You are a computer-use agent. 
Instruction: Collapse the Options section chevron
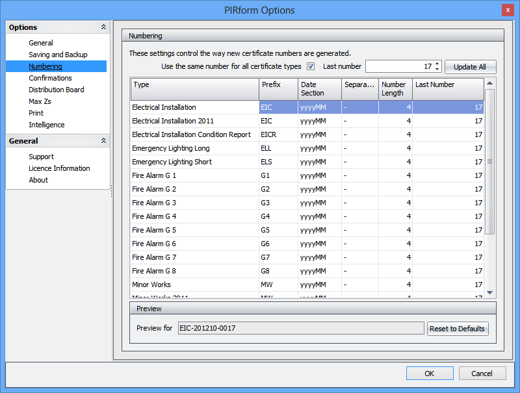(x=103, y=27)
